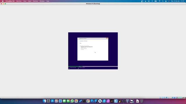Viewport: 186px width, 104px height.
Task: Click the volume icon in menu bar
Action: pyautogui.click(x=149, y=1)
